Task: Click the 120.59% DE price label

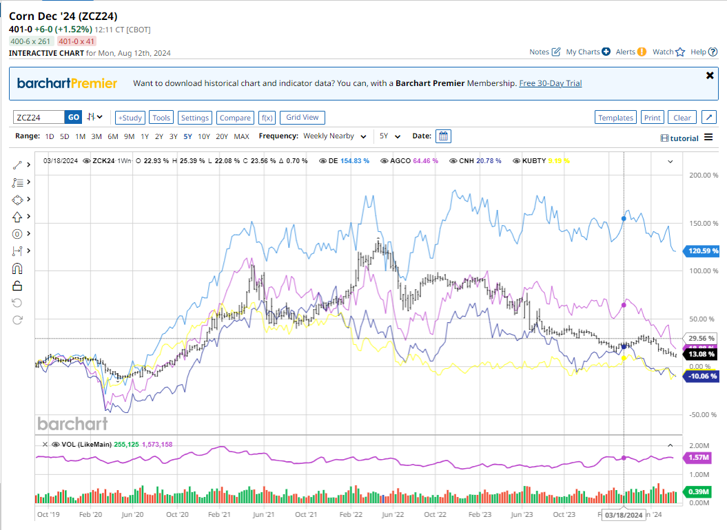Action: (702, 251)
